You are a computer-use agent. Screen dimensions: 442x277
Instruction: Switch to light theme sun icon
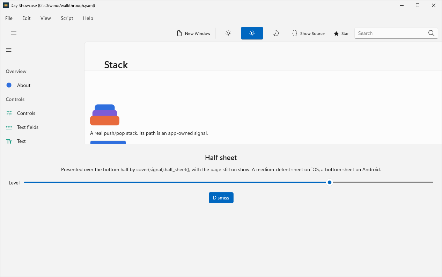pyautogui.click(x=228, y=33)
